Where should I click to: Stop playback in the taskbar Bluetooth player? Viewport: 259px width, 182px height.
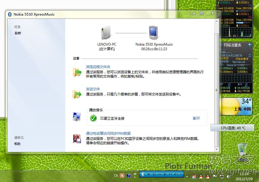tap(149, 174)
